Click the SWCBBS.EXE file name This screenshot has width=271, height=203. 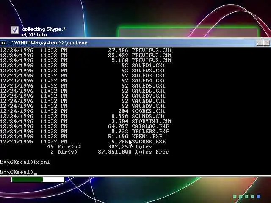point(149,142)
